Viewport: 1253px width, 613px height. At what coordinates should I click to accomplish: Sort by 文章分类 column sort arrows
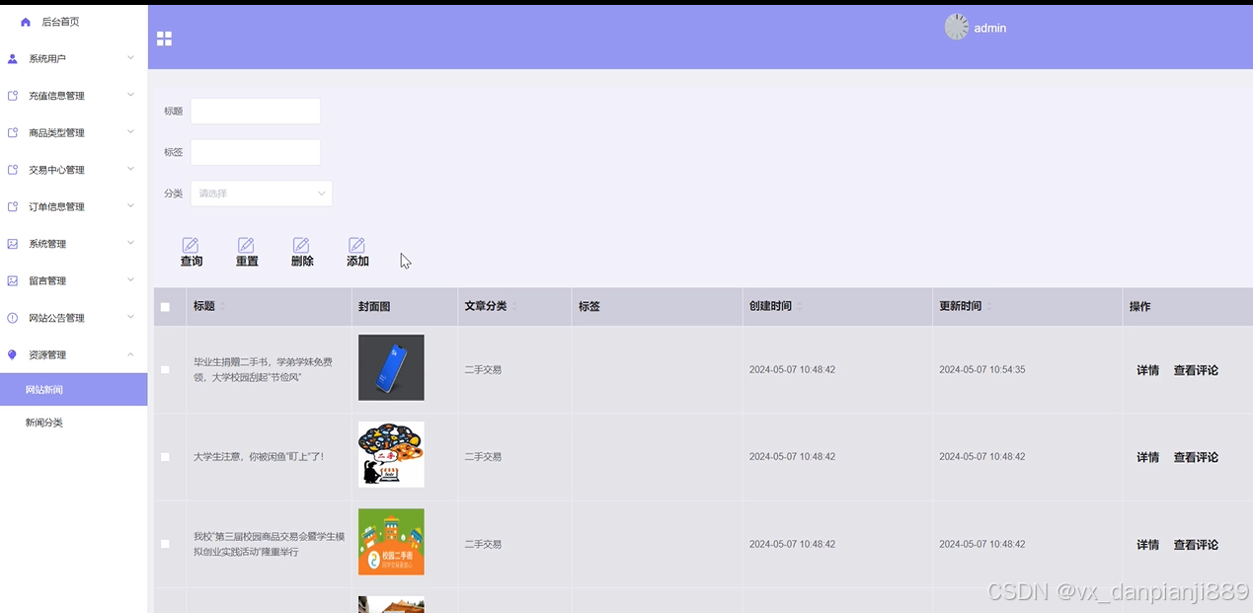pyautogui.click(x=514, y=307)
